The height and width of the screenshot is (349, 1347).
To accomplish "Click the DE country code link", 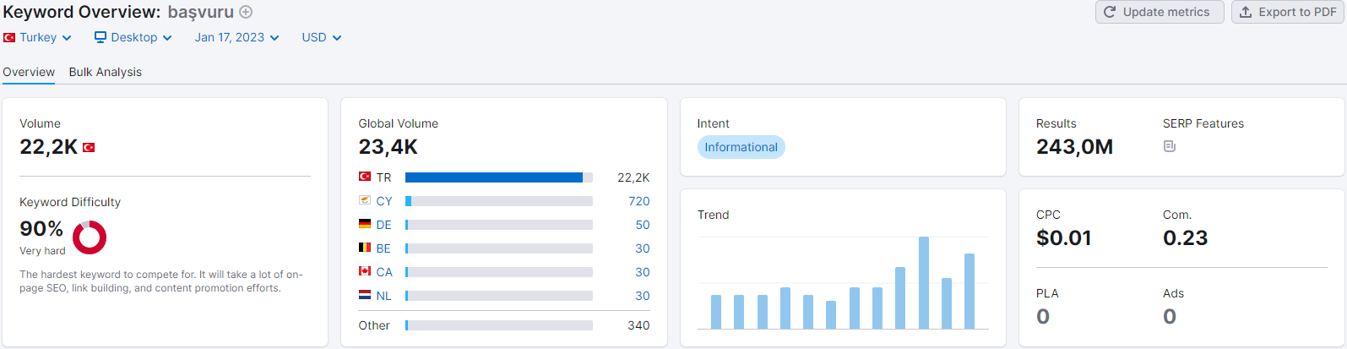I will pyautogui.click(x=384, y=225).
